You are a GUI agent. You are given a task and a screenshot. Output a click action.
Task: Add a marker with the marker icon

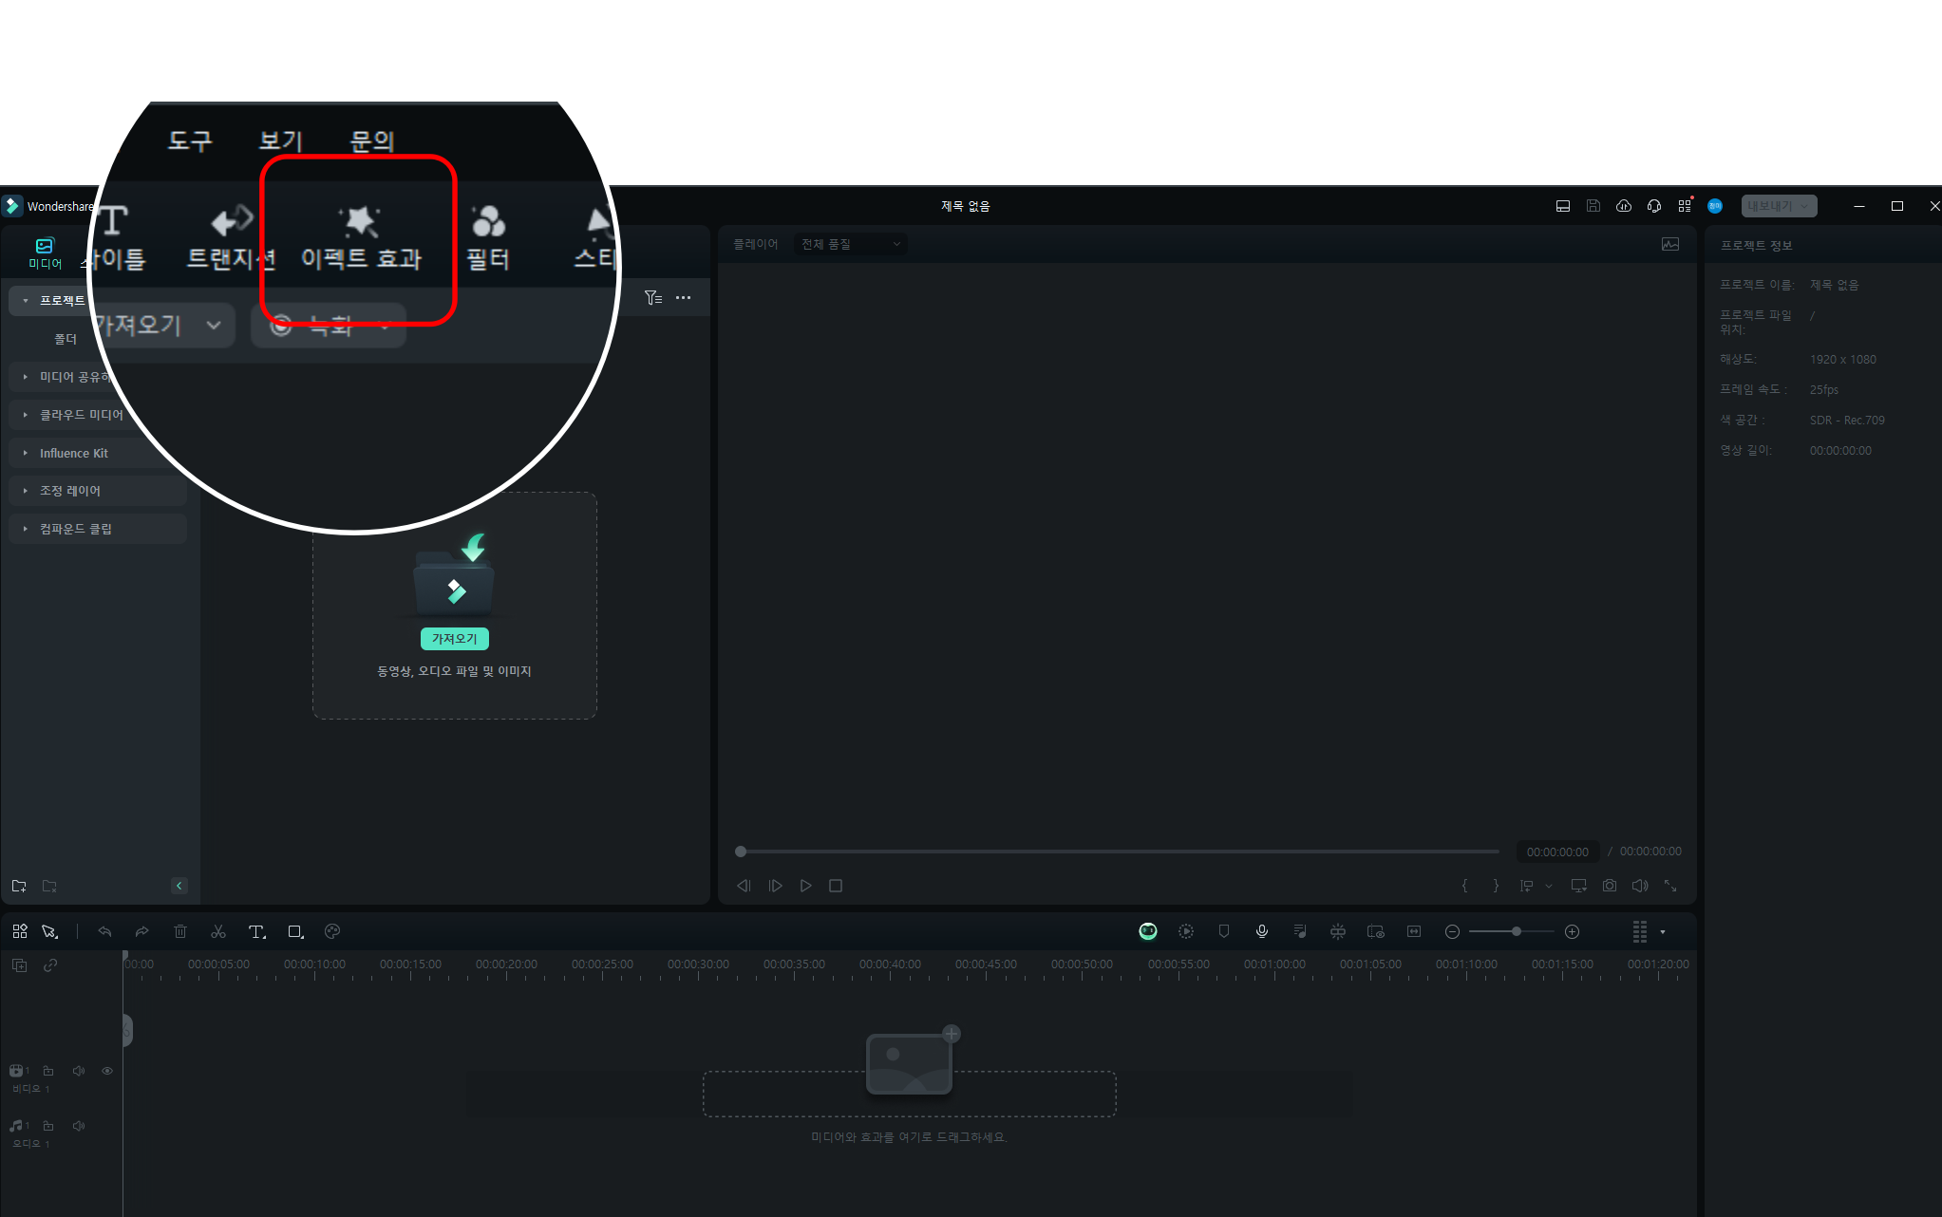pyautogui.click(x=1224, y=932)
